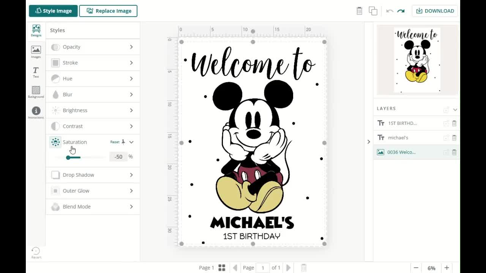Zoom out with the minus button
The width and height of the screenshot is (486, 273).
click(416, 268)
